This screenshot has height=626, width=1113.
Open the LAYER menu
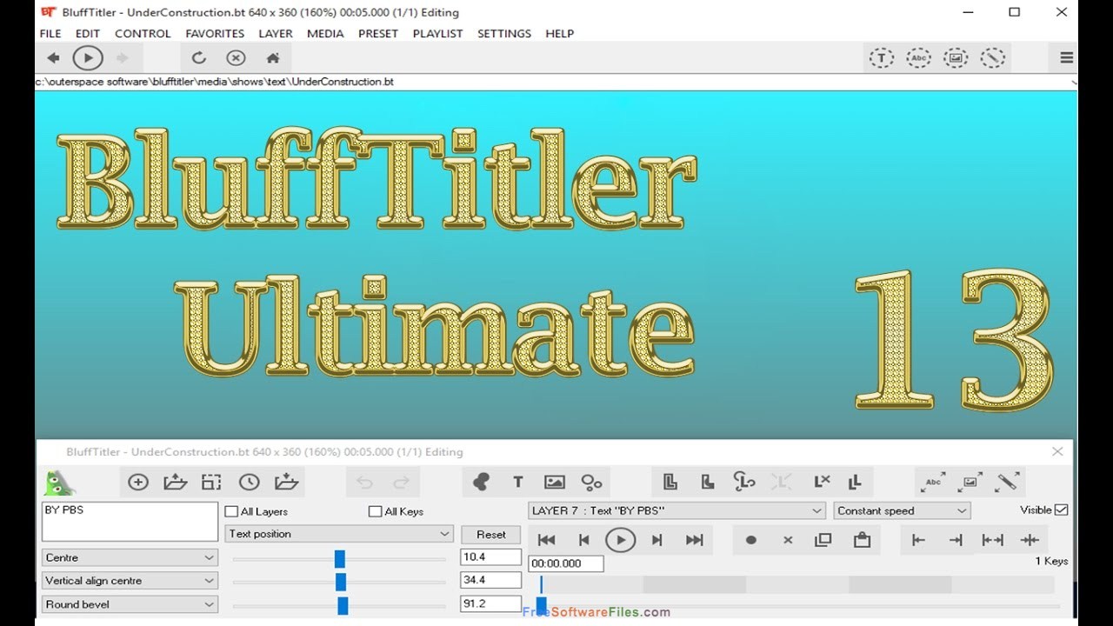[x=276, y=33]
